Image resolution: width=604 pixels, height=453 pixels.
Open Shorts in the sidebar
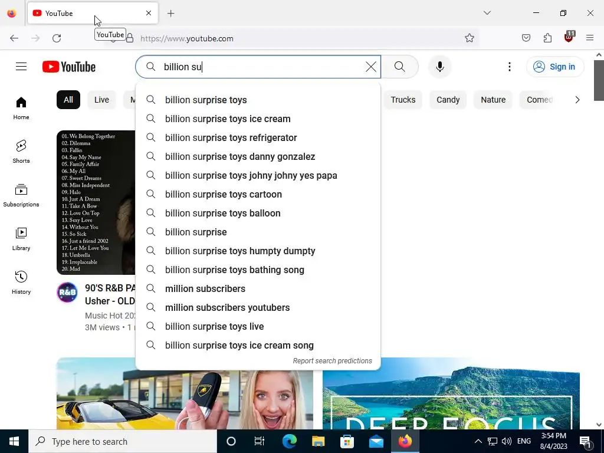tap(21, 152)
